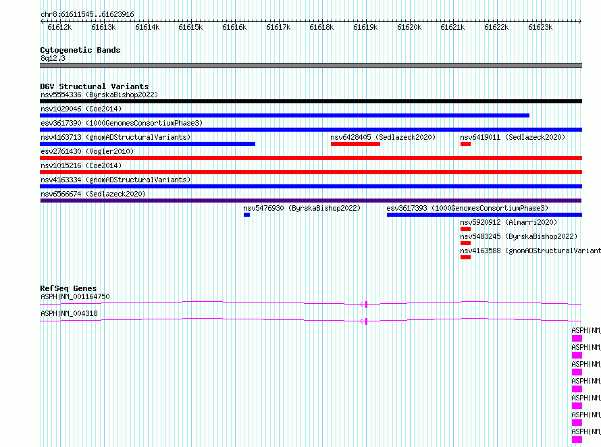Select the ASPH|NM_004318 transcript label
The height and width of the screenshot is (447, 601).
click(69, 313)
